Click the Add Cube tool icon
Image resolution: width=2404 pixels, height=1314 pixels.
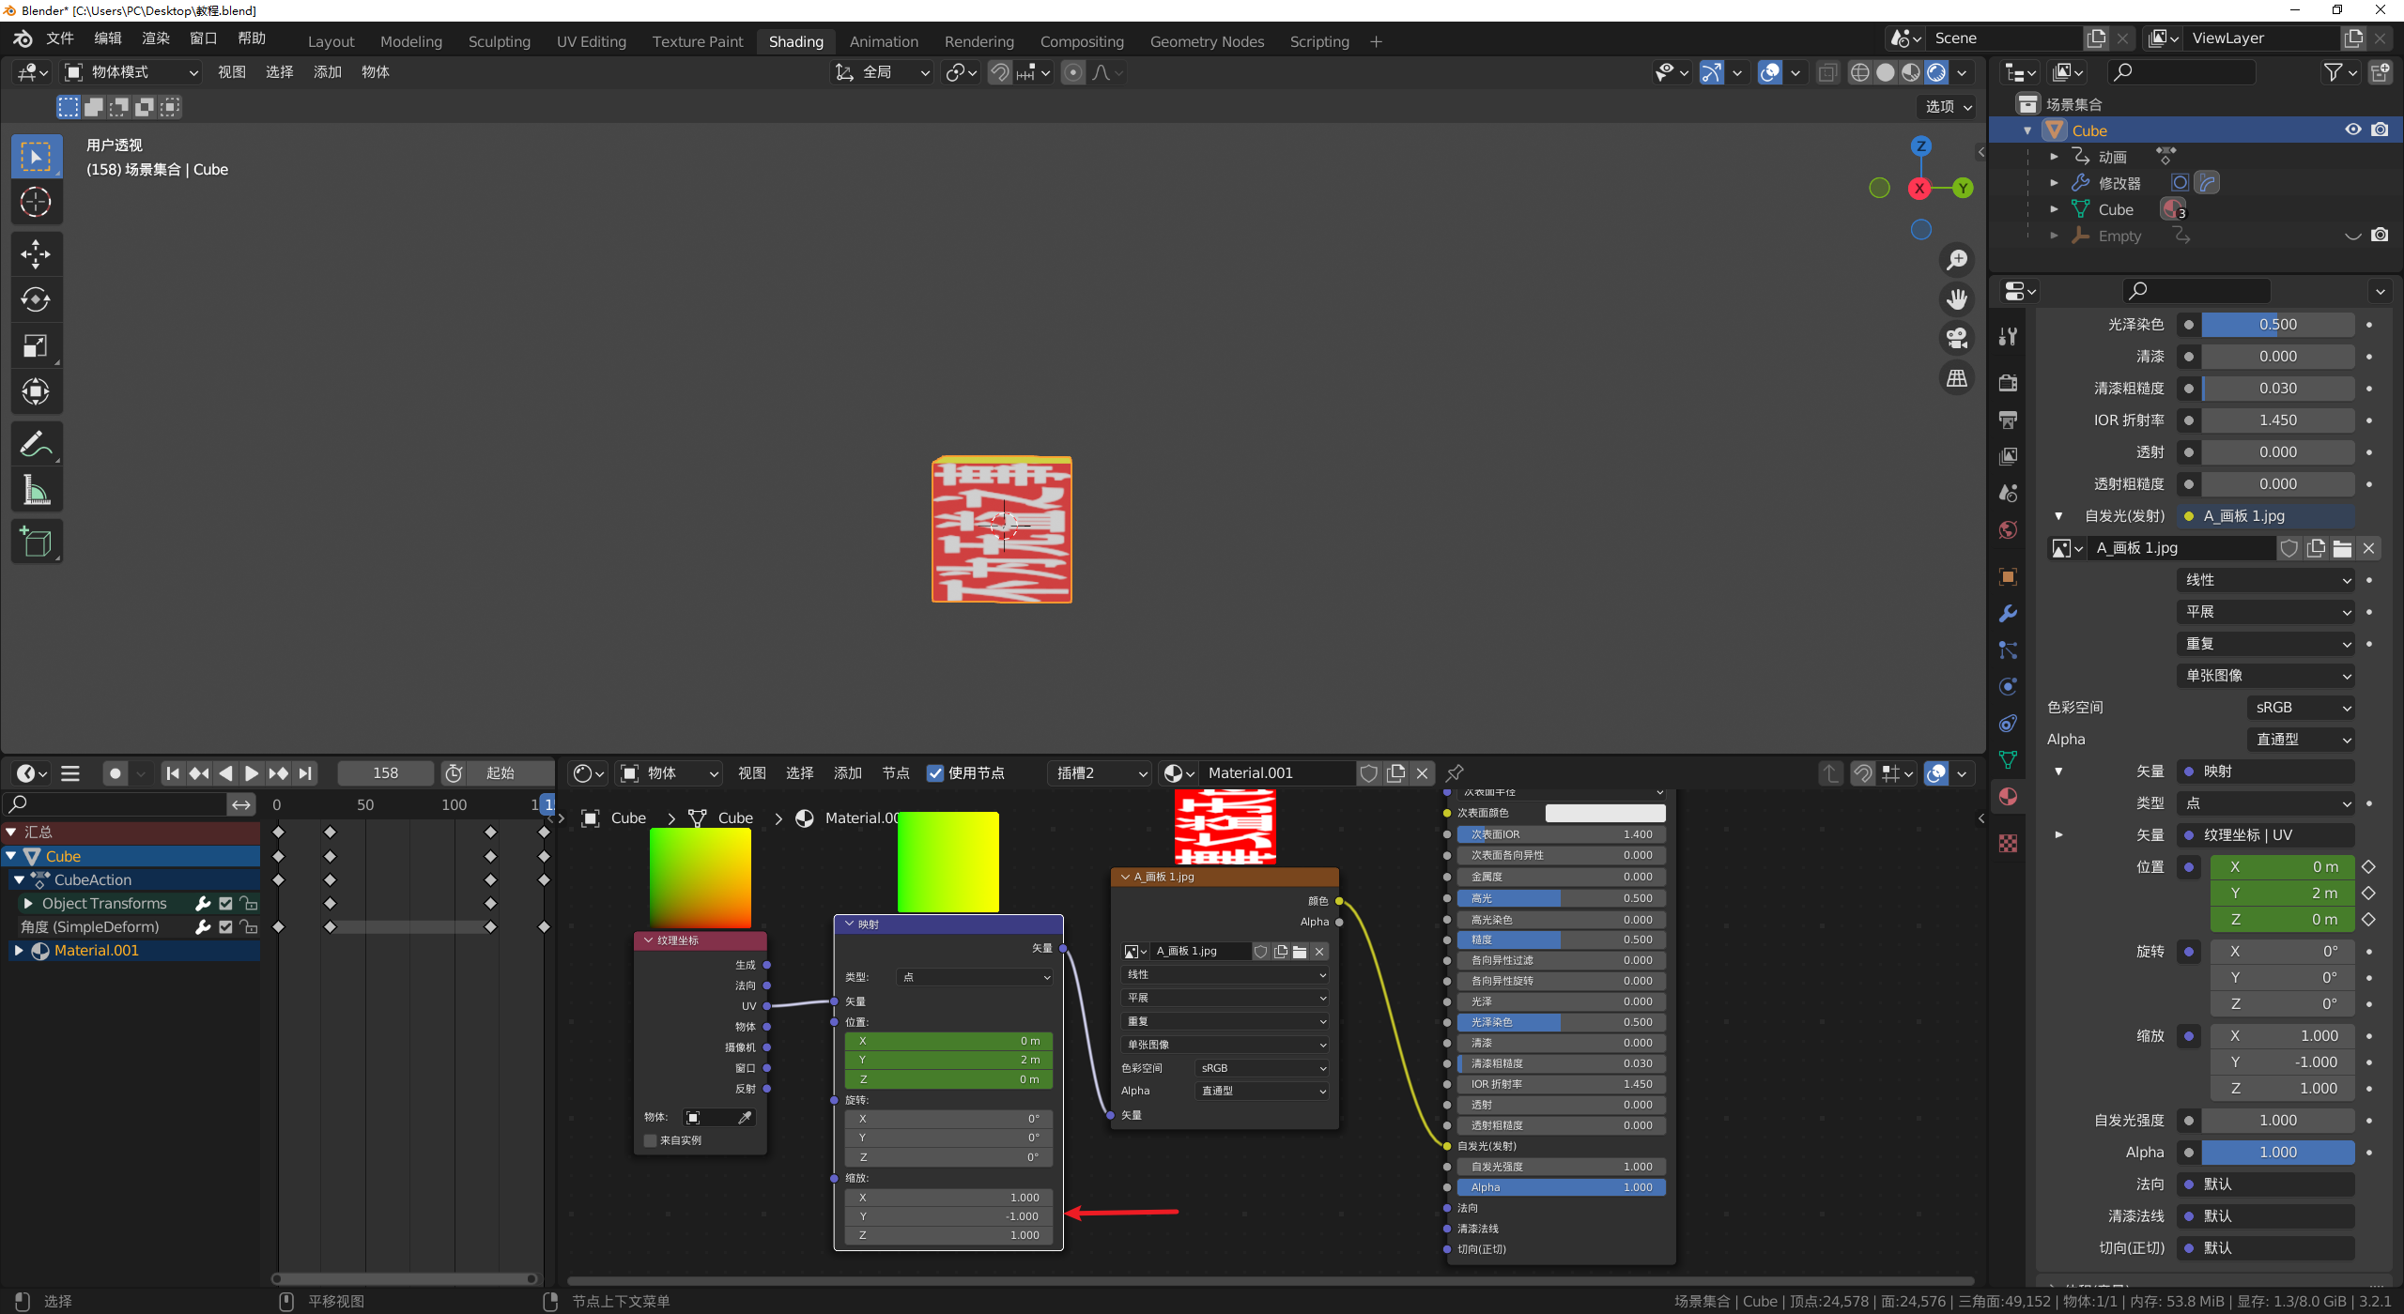click(x=36, y=542)
